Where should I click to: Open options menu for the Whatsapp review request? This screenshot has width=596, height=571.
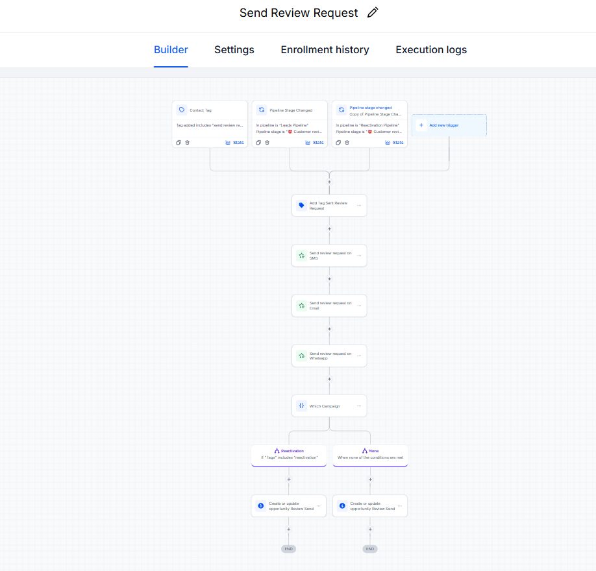point(359,356)
